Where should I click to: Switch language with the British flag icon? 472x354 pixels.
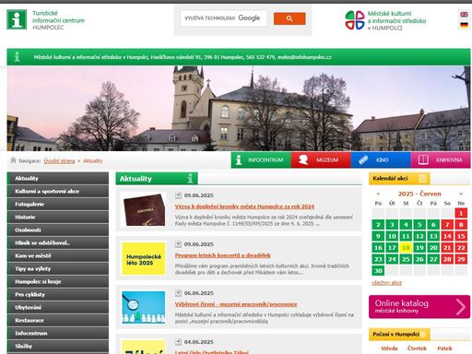tap(464, 15)
